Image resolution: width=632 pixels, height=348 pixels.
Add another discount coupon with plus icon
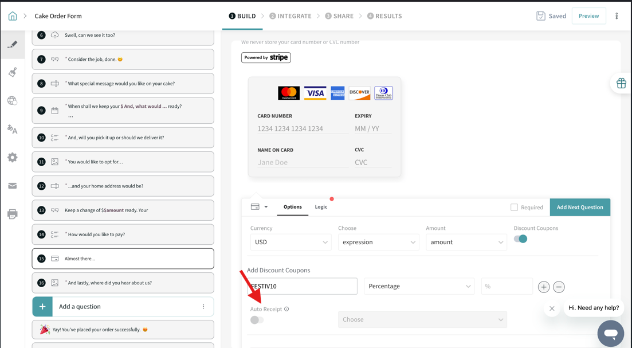[543, 287]
